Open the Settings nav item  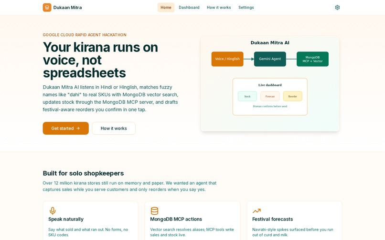(246, 7)
